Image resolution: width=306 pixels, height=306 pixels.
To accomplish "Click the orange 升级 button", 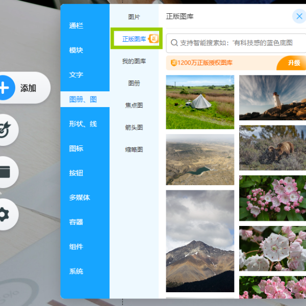I will pyautogui.click(x=292, y=63).
